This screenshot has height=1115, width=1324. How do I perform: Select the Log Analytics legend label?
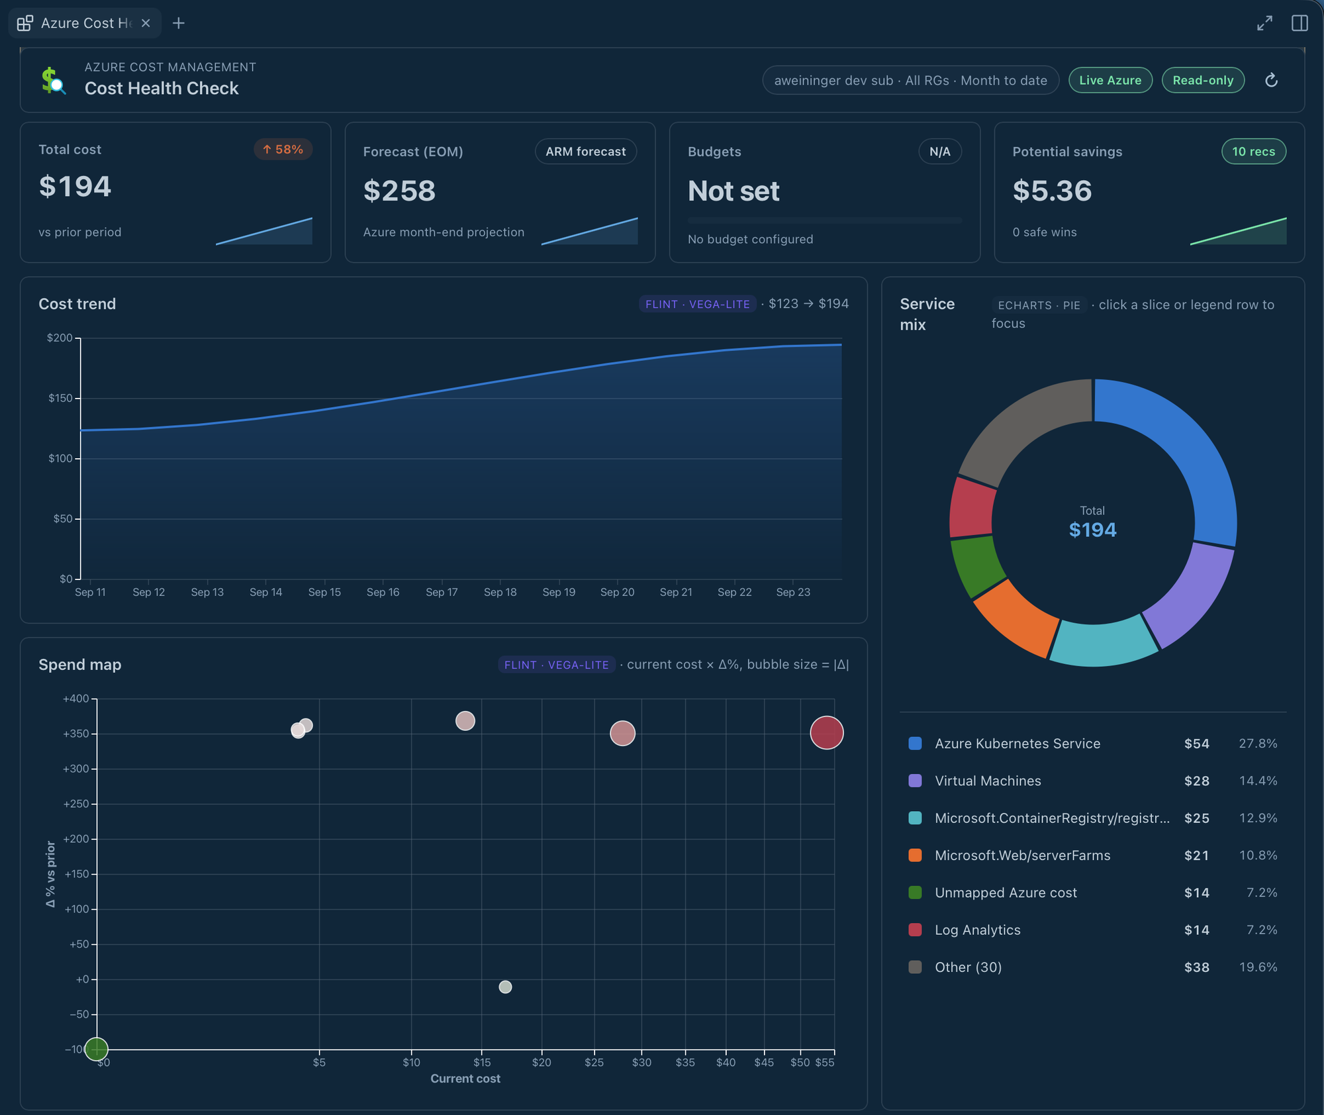click(978, 930)
